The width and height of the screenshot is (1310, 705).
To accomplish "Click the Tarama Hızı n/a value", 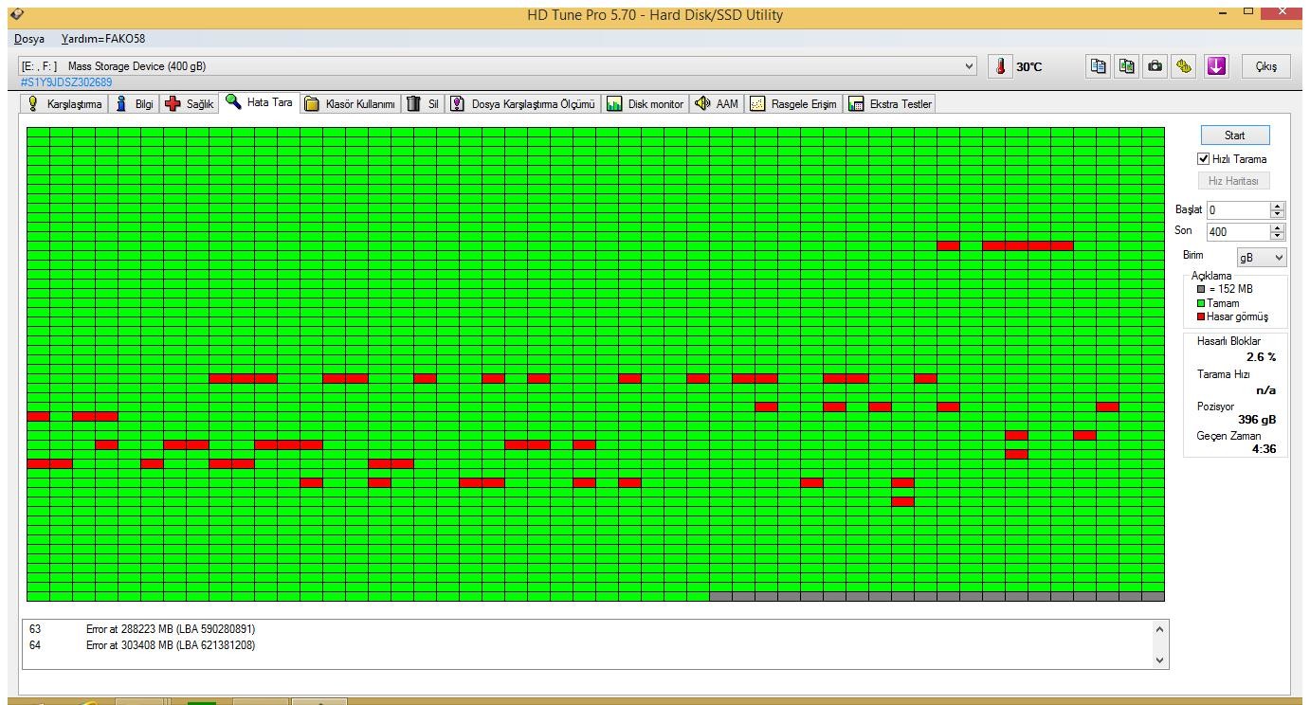I will (x=1266, y=389).
